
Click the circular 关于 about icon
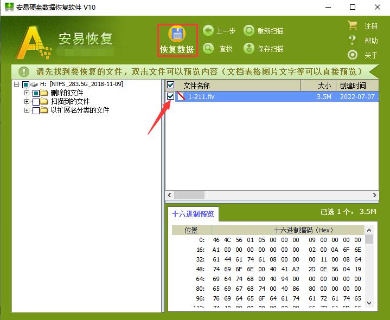(x=353, y=55)
